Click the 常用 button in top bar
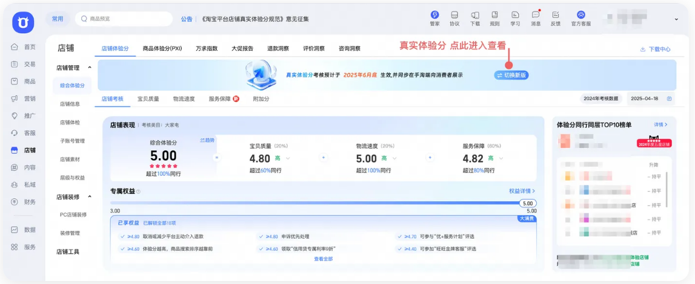This screenshot has height=284, width=695. (x=58, y=19)
